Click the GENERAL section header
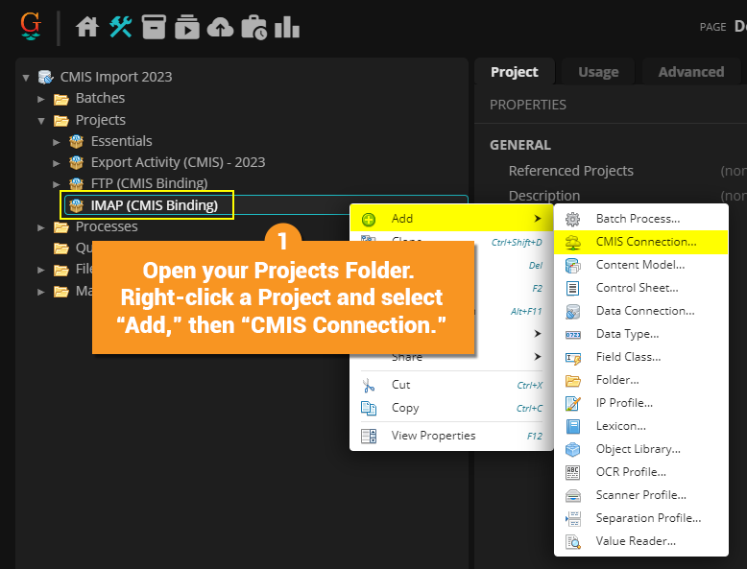747x569 pixels. (x=520, y=145)
